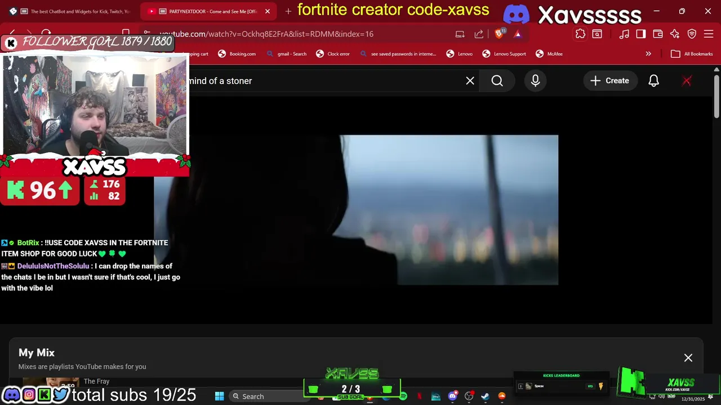Open the Windows Start menu
Viewport: 721px width, 405px height.
pos(220,396)
